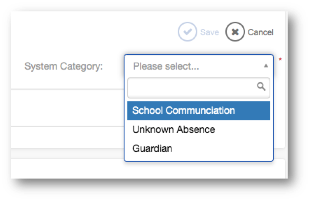Viewport: 309px width, 200px height.
Task: Click the red required asterisk marker
Action: tap(280, 60)
